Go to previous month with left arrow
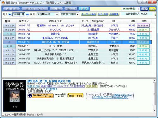Image resolution: width=158 pixels, height=118 pixels. 10,14
